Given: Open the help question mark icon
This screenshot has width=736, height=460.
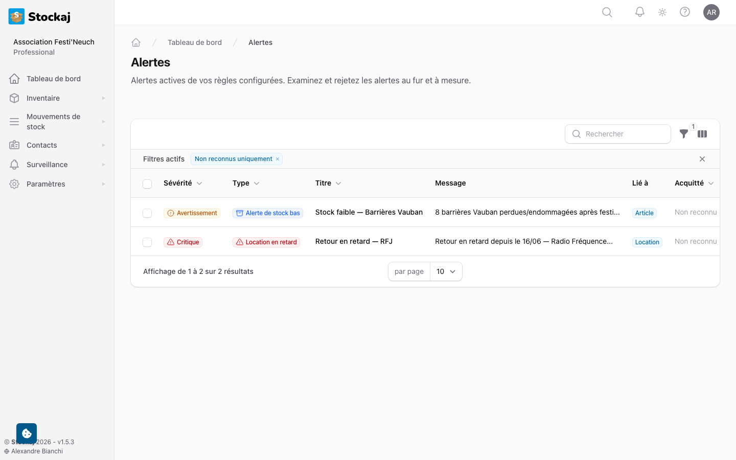Looking at the screenshot, I should tap(685, 12).
